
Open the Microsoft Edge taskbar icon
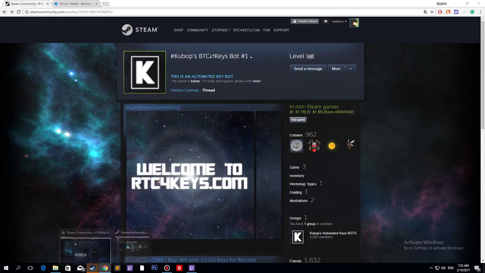pos(43,268)
